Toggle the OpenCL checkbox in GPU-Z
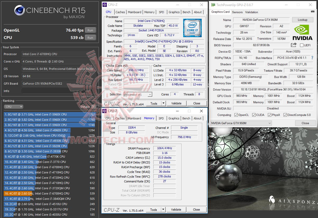This screenshot has height=218, width=318. (236, 115)
